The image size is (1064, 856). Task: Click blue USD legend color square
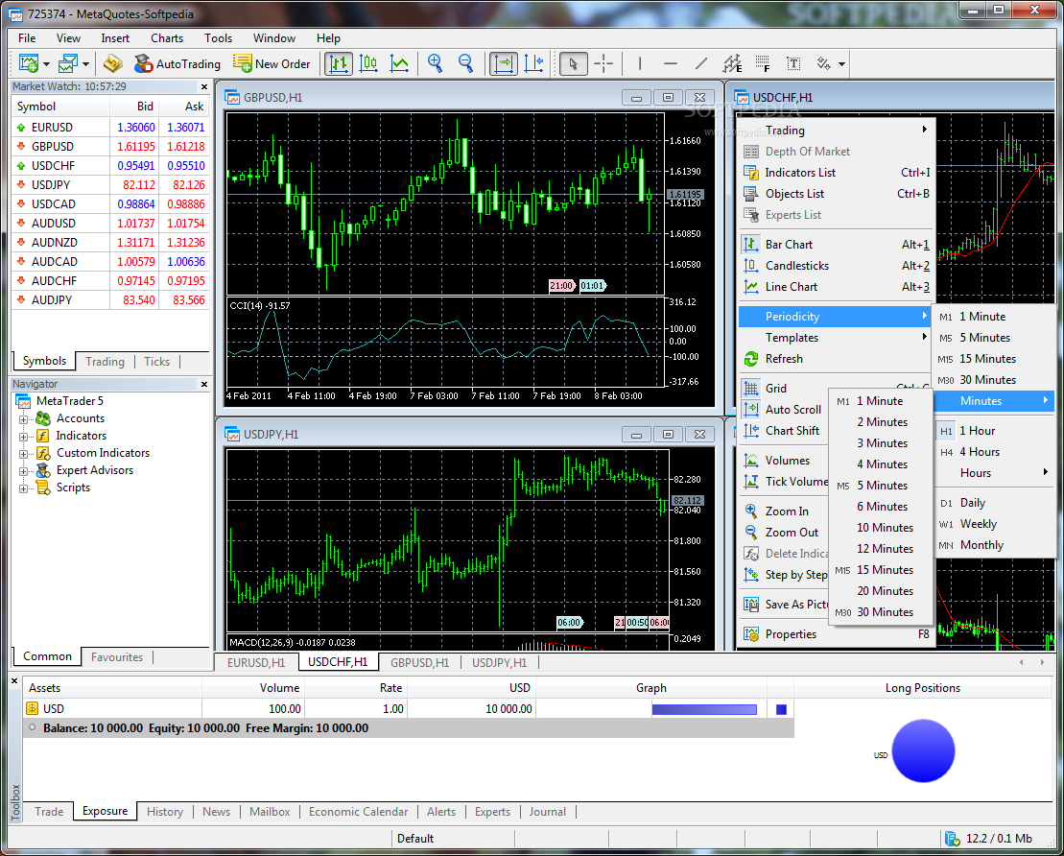[x=781, y=709]
